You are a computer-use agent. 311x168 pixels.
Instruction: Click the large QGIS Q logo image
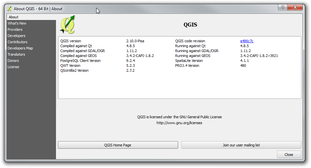click(68, 25)
